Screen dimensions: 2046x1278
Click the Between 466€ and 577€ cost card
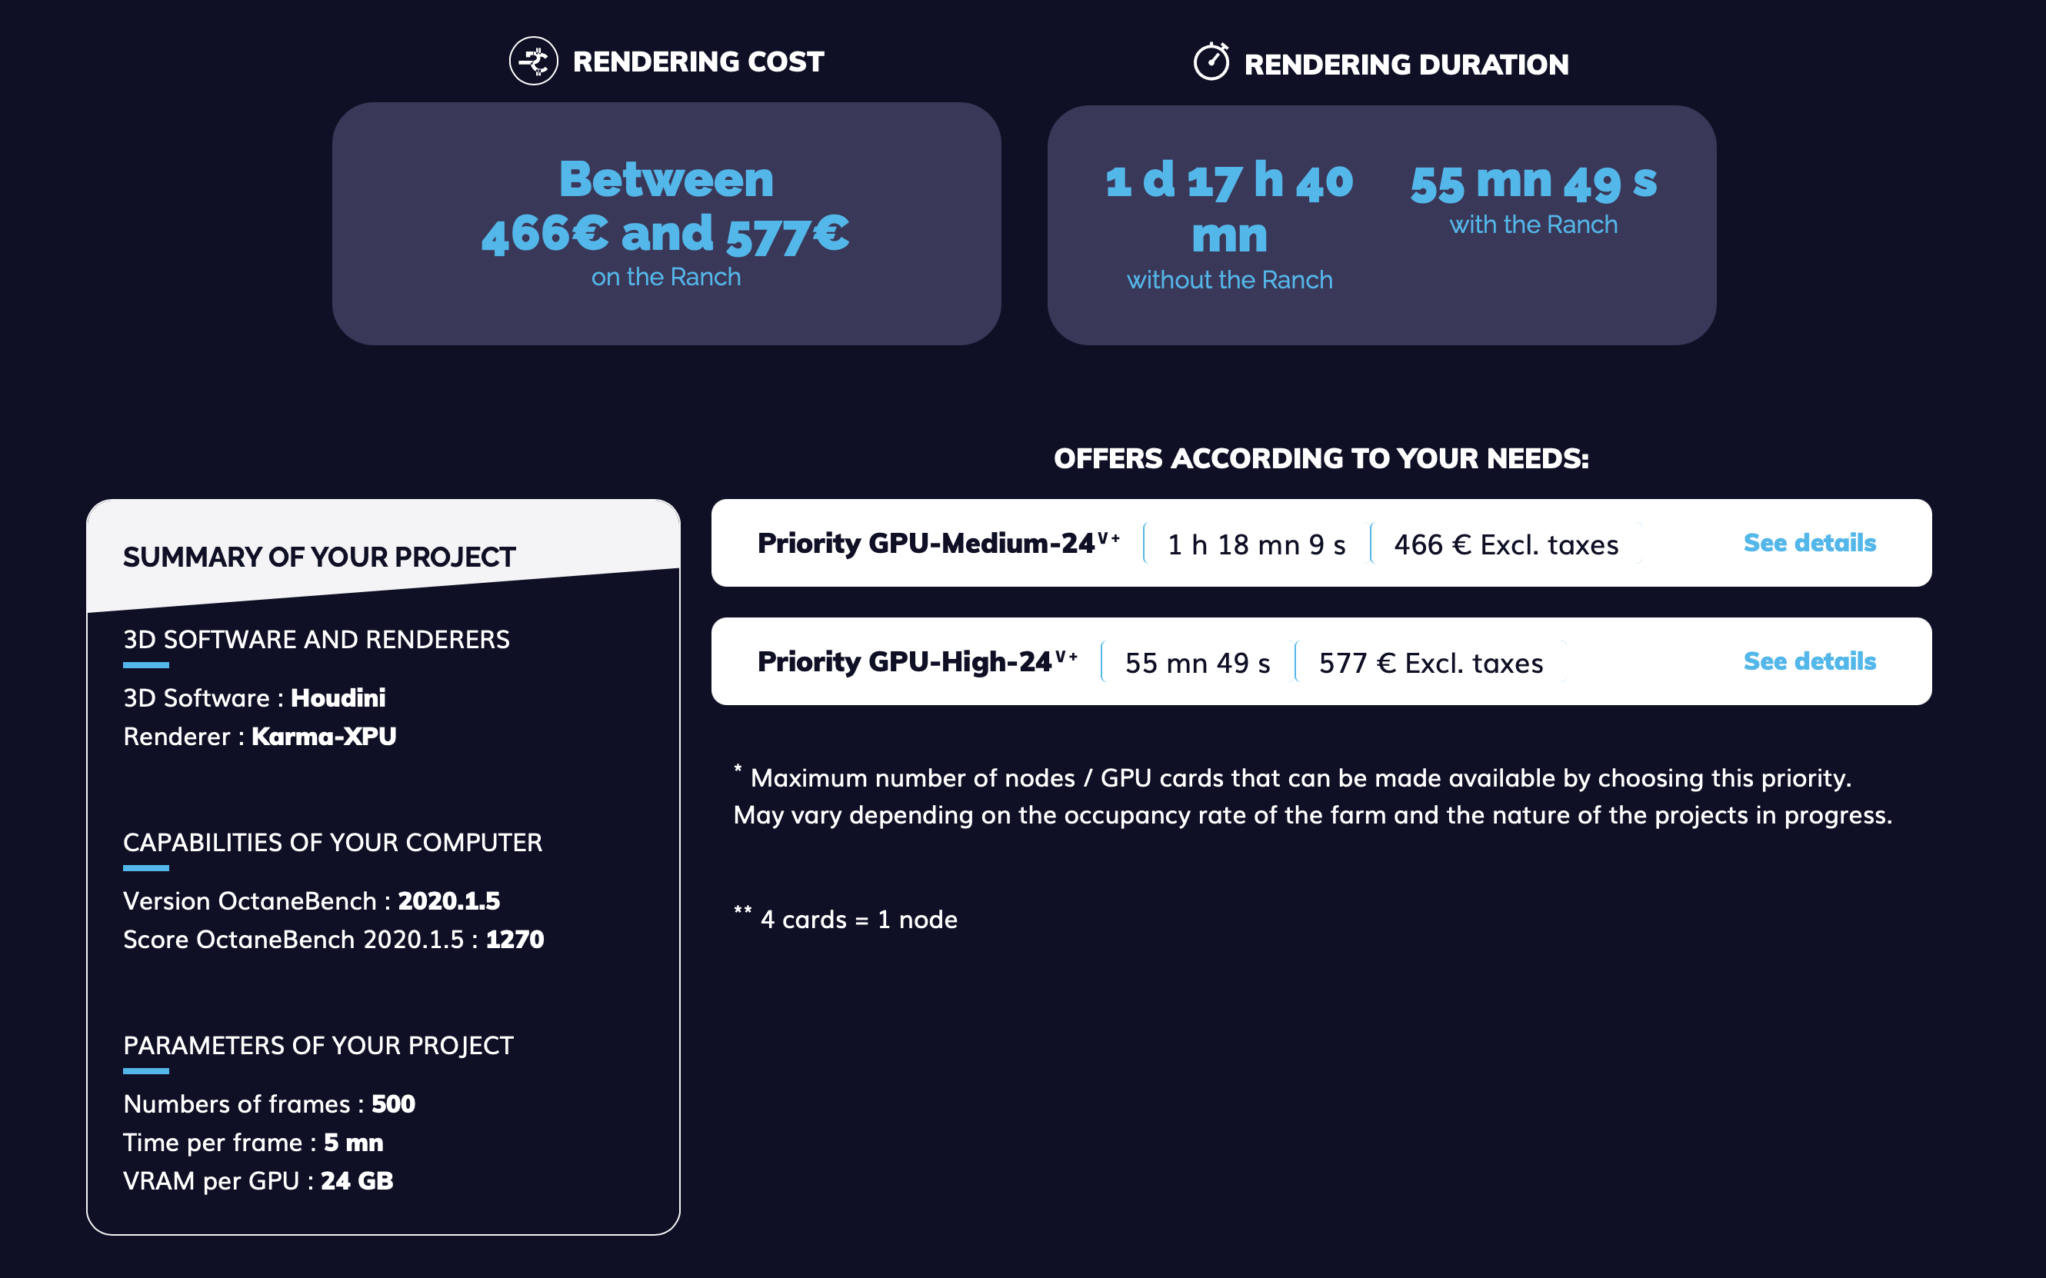[x=666, y=223]
